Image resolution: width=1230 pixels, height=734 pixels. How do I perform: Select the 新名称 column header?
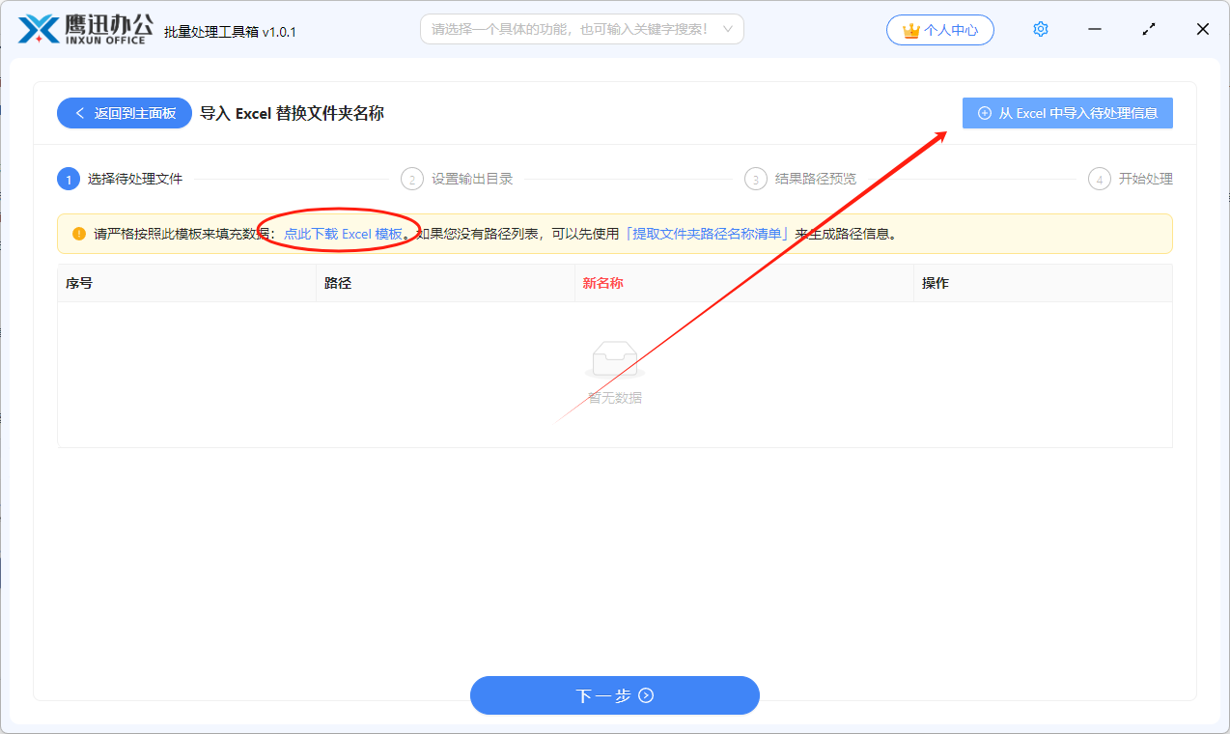(x=602, y=282)
